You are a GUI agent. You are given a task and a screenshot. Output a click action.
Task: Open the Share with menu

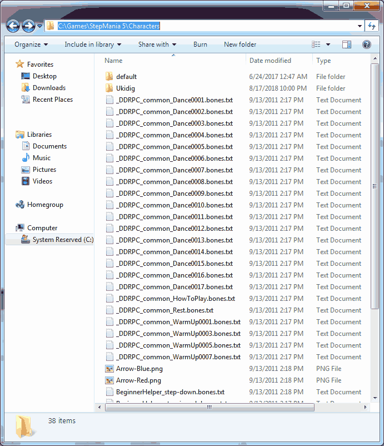tap(157, 44)
